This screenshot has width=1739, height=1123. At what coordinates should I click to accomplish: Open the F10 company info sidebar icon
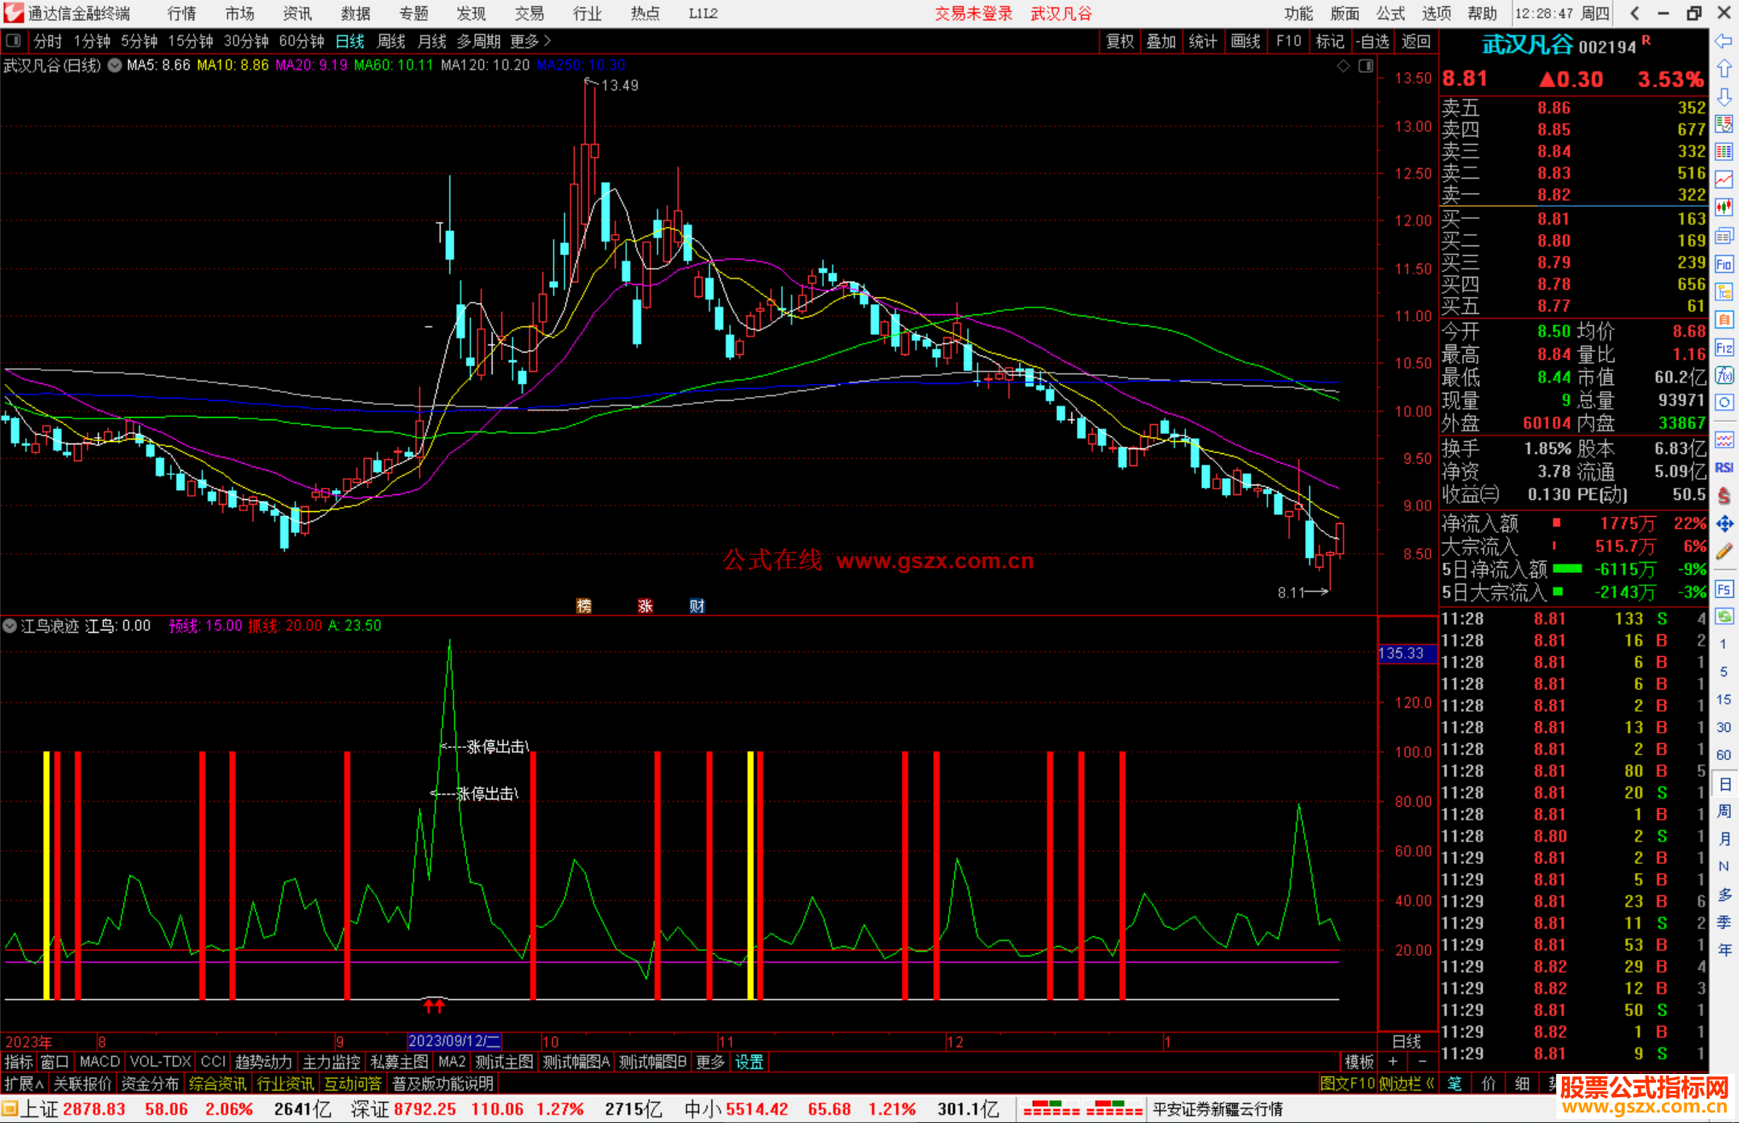pos(1724,264)
